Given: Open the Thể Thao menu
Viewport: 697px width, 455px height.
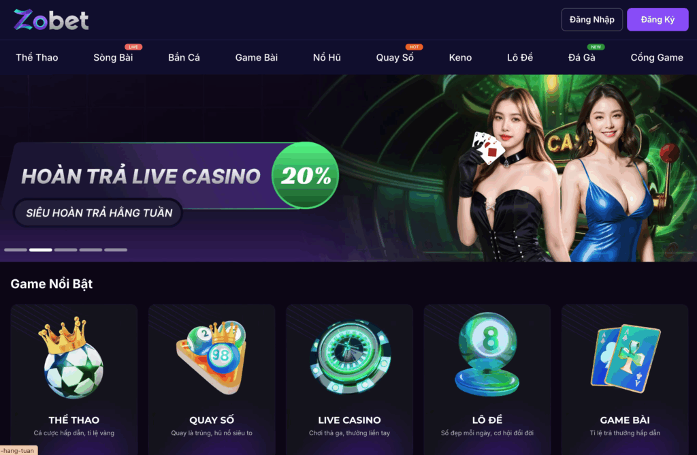Looking at the screenshot, I should pos(37,57).
